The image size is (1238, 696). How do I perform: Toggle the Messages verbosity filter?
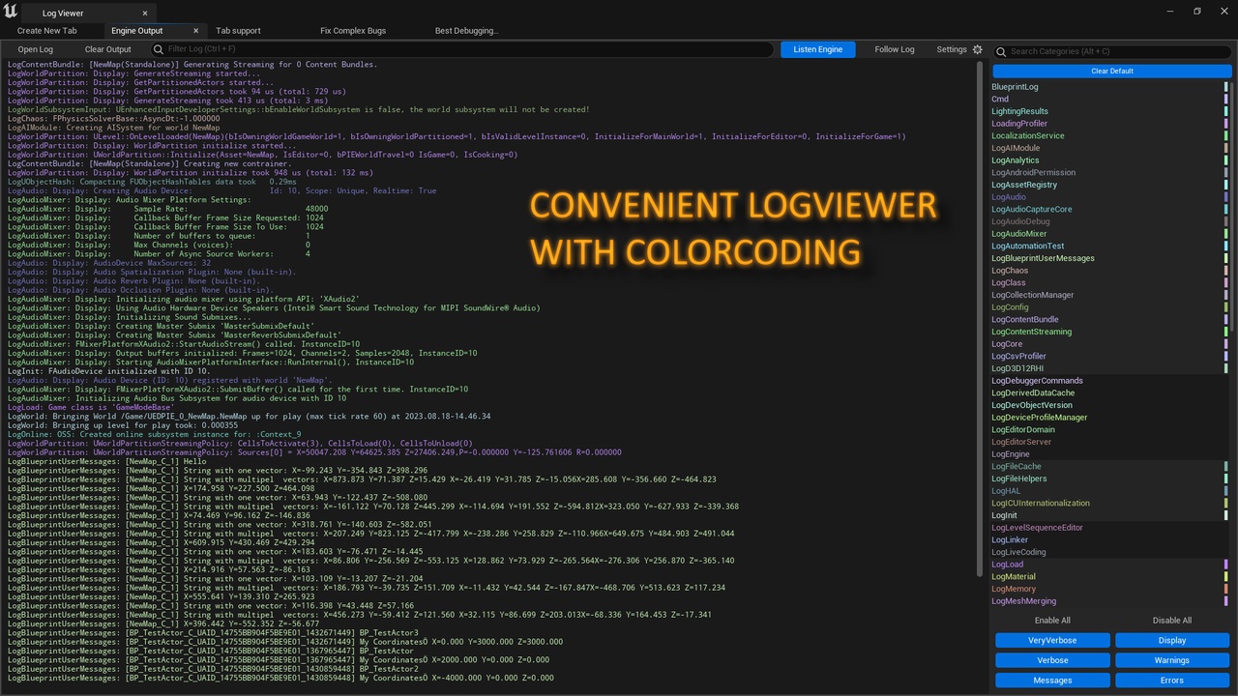tap(1052, 681)
